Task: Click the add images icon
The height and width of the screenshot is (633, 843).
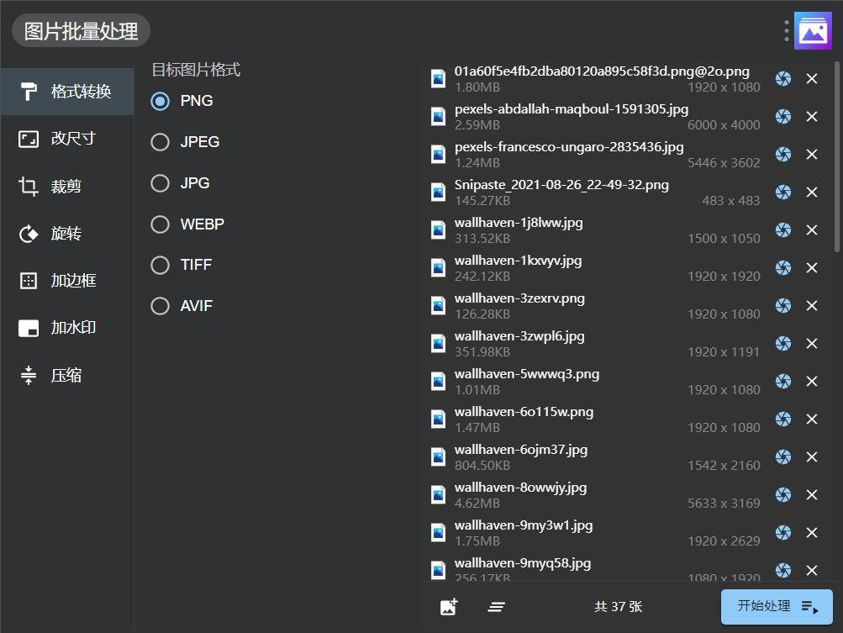Action: coord(449,607)
